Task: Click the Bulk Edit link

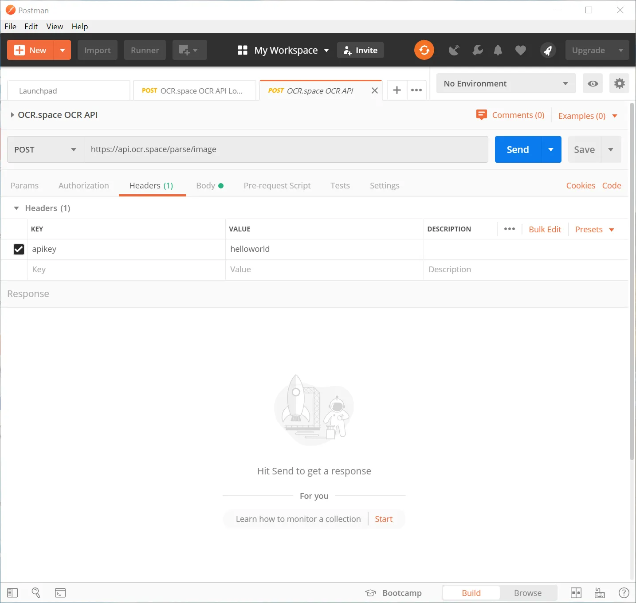Action: pyautogui.click(x=545, y=229)
